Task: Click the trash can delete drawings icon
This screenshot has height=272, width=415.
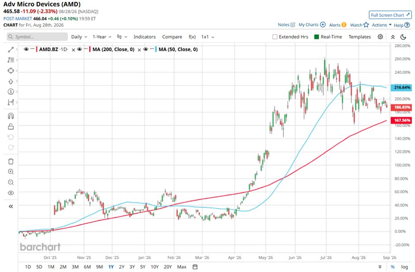Action: coord(11,161)
